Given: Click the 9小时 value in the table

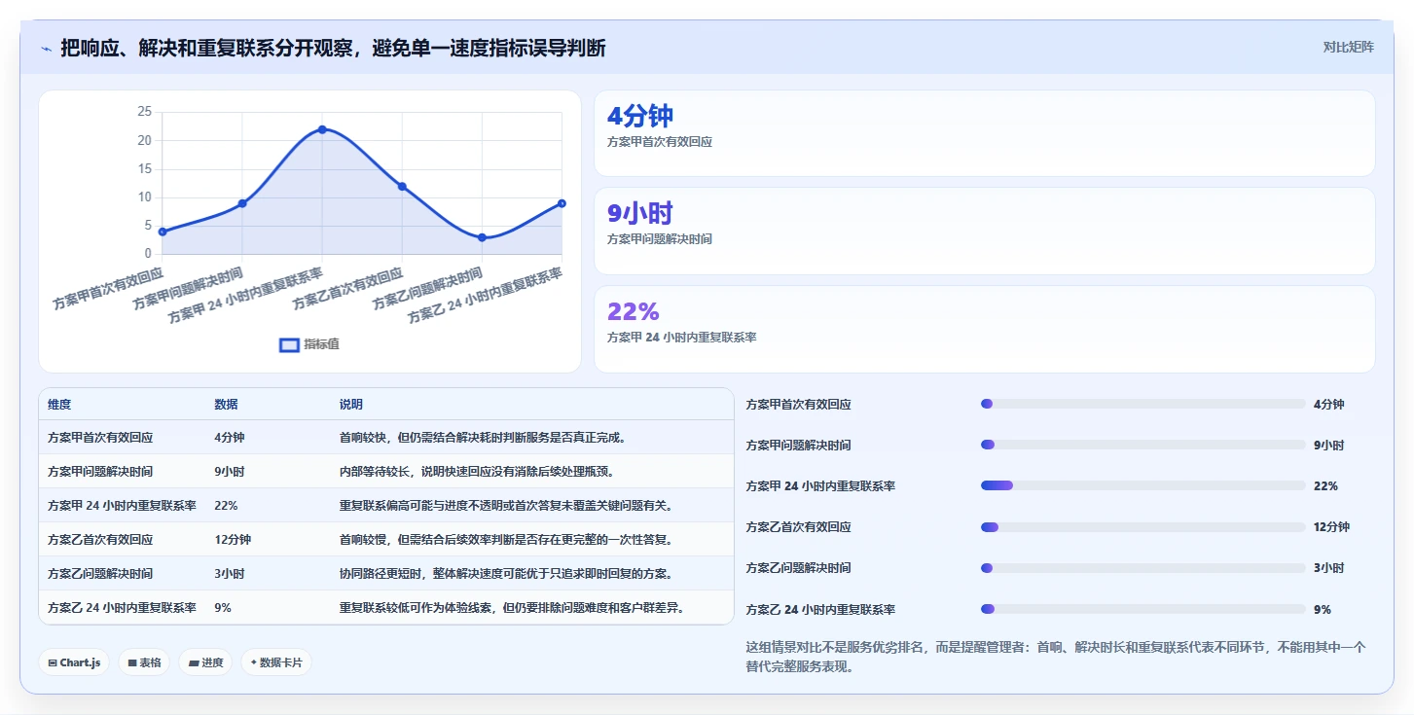Looking at the screenshot, I should (230, 472).
